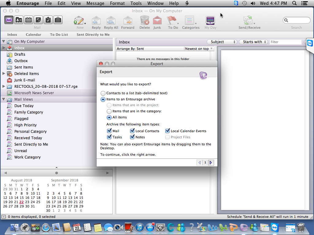Uncheck Local Calendar Events checkbox
Viewport: 314px width, 235px height.
(167, 131)
